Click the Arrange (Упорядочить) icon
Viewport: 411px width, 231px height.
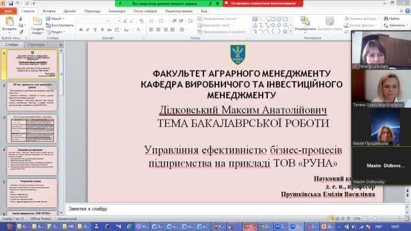(305, 21)
